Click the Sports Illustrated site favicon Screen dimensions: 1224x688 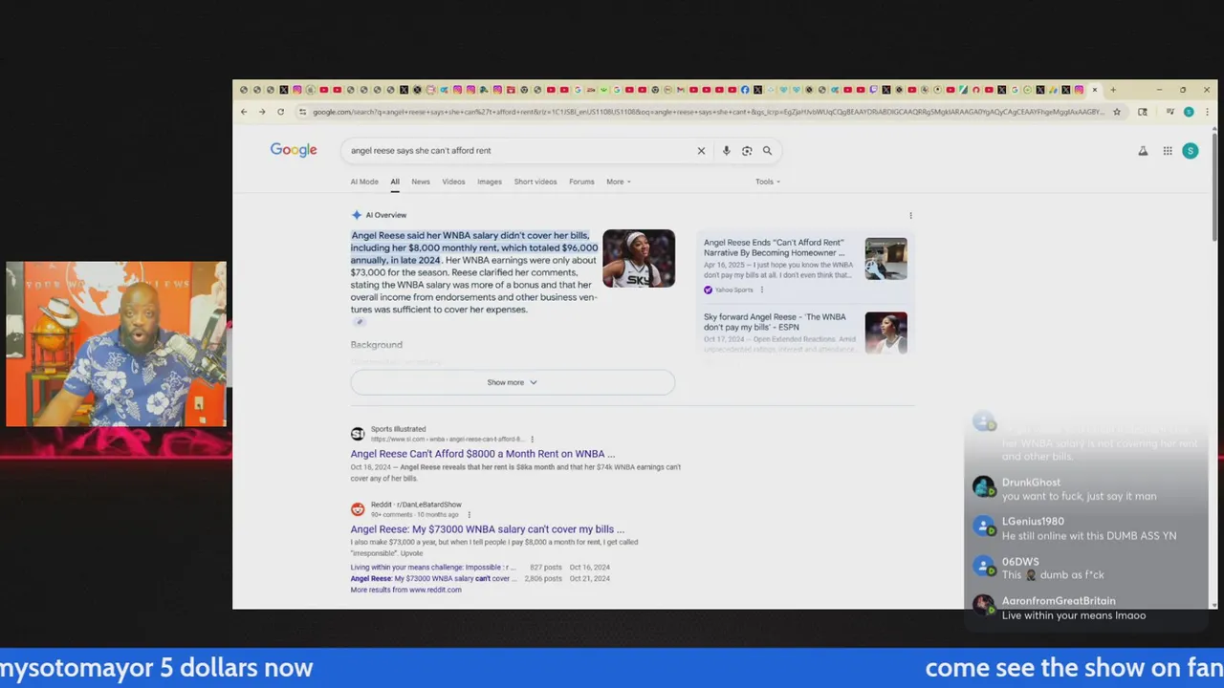tap(358, 434)
